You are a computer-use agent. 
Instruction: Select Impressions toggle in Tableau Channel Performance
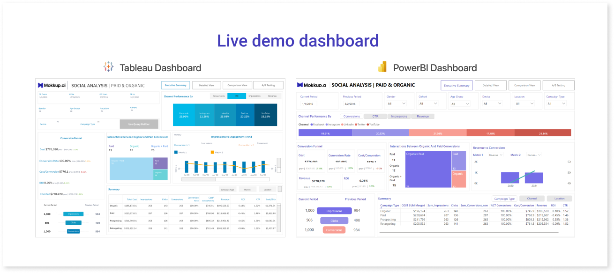pos(255,96)
